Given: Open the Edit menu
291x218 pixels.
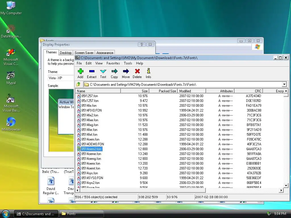Looking at the screenshot, I should pyautogui.click(x=89, y=63).
